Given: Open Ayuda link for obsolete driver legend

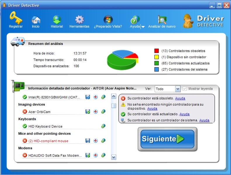Looking at the screenshot, I should point(180,98).
